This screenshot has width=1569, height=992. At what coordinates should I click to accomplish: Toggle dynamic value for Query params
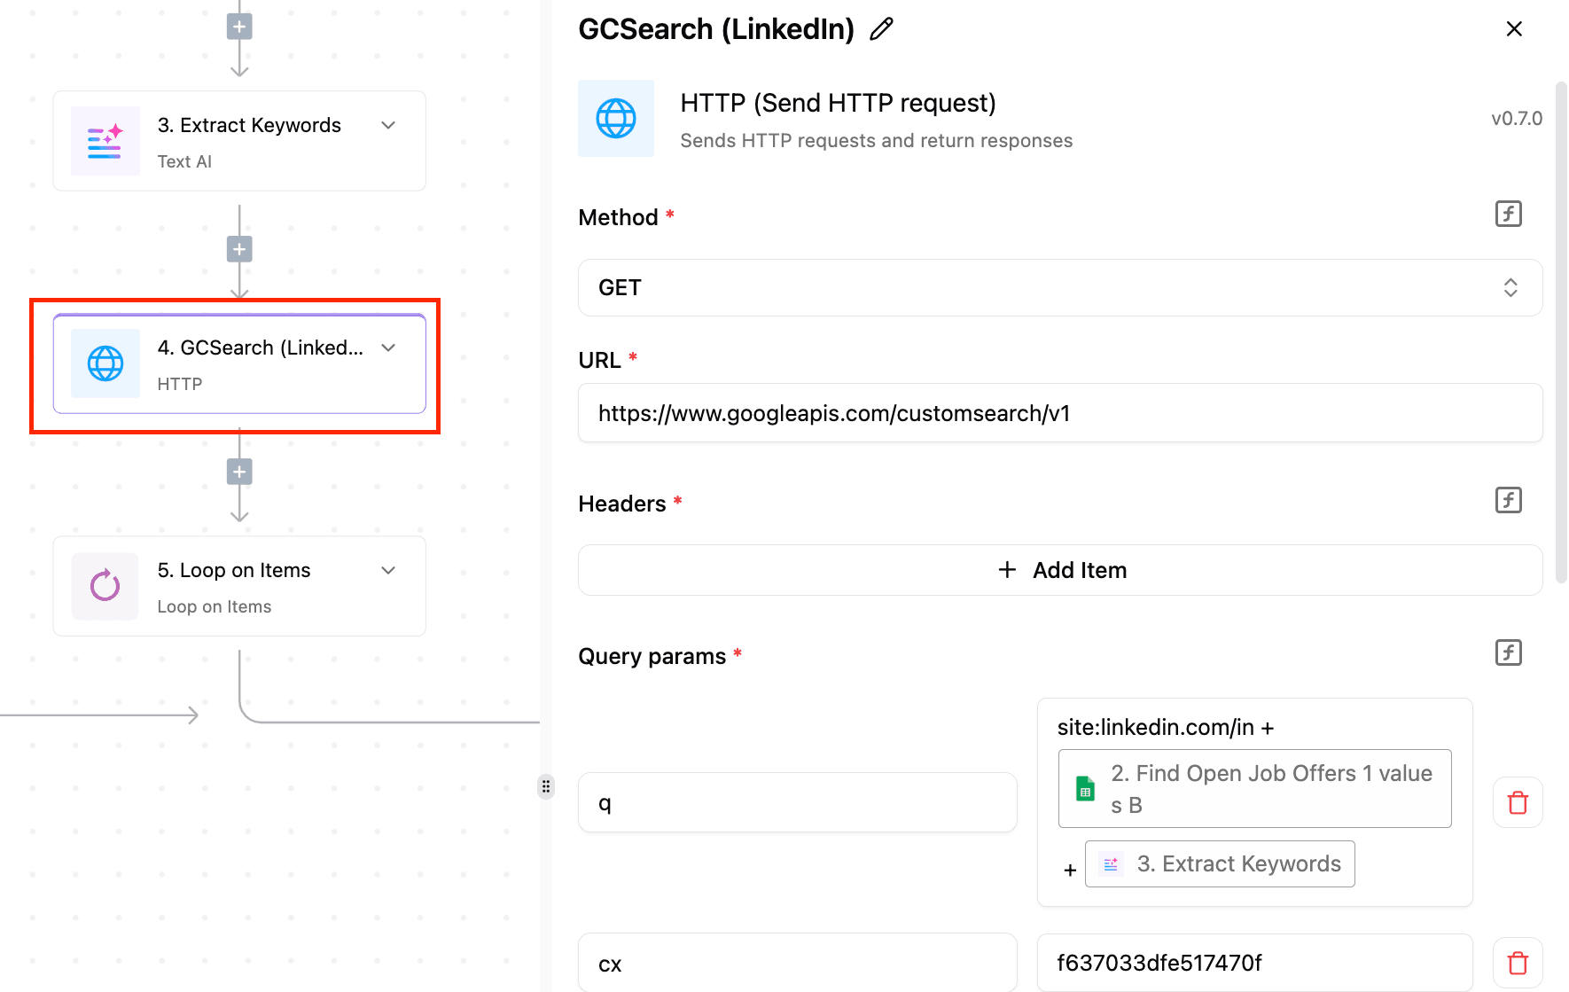pos(1508,652)
